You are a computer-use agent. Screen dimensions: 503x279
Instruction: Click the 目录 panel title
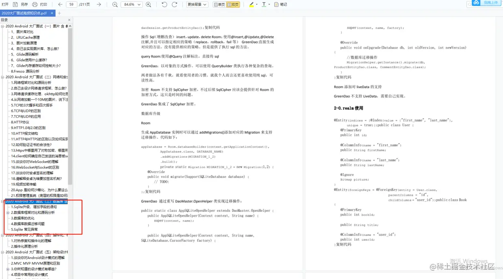coord(4,20)
